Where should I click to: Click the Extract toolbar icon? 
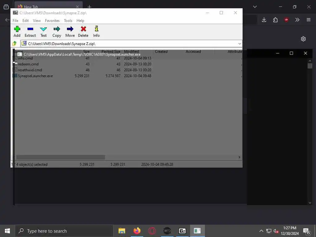[x=30, y=32]
